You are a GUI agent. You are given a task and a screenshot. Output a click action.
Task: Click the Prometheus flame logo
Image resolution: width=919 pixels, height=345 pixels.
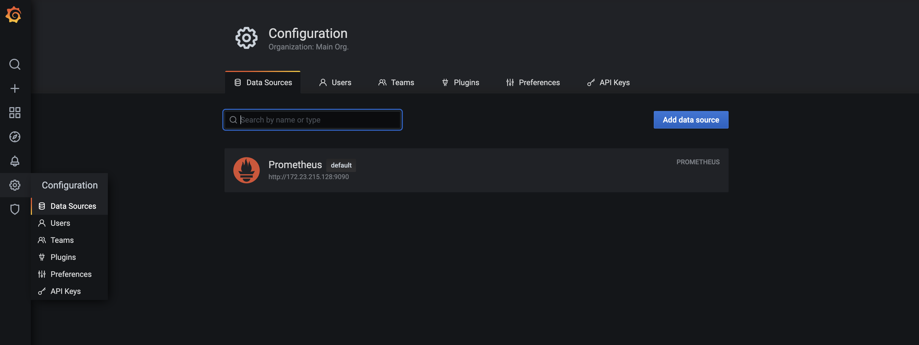click(246, 170)
